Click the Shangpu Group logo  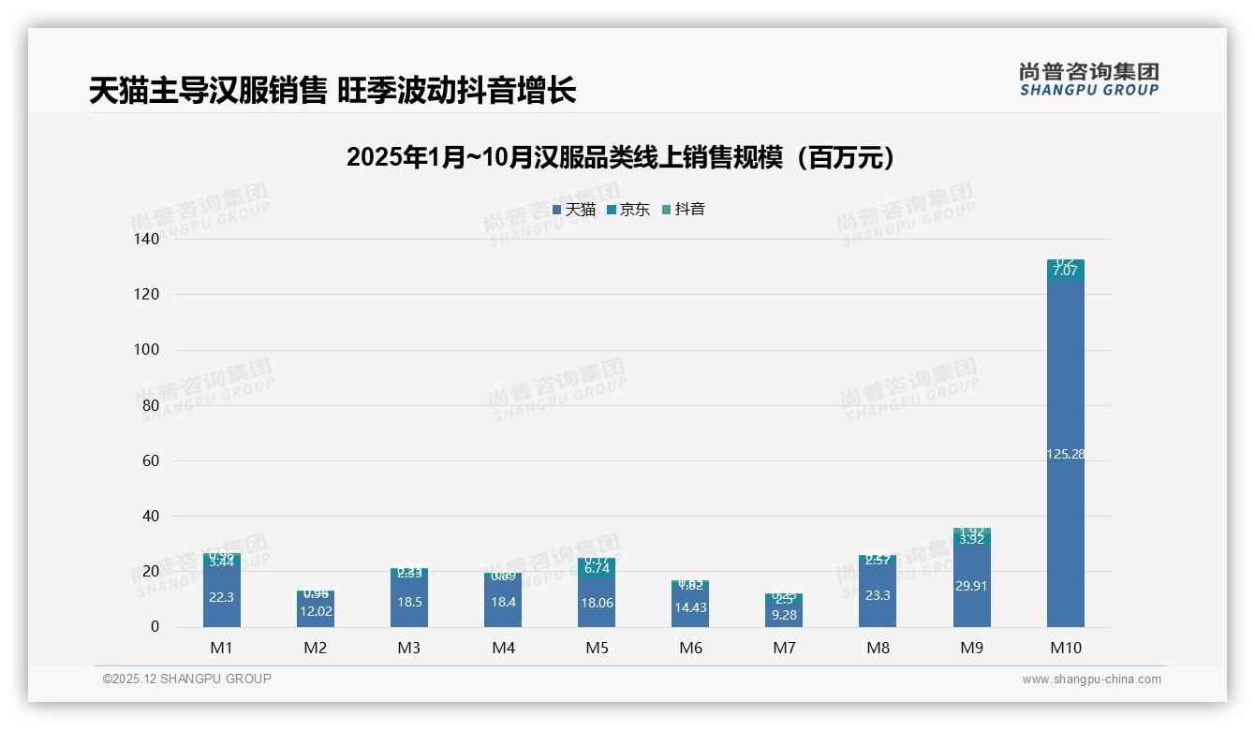[1089, 81]
